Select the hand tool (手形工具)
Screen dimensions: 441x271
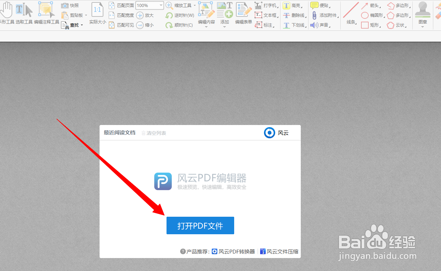click(x=6, y=13)
